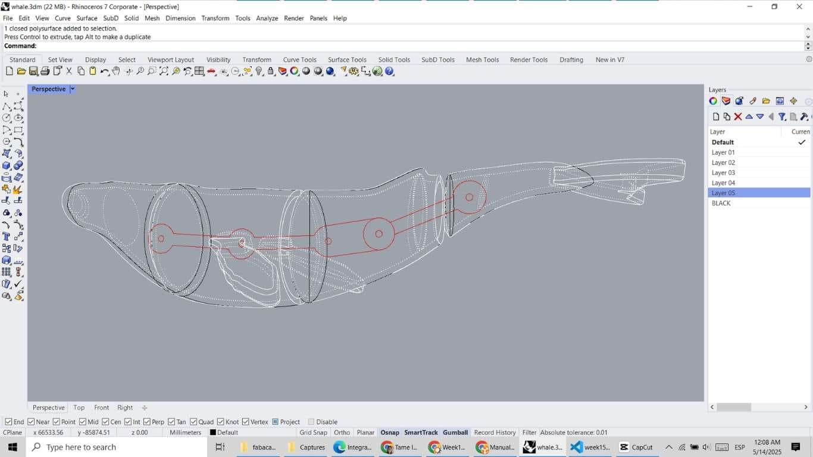Click the Explode tool in left sidebar

(x=18, y=189)
